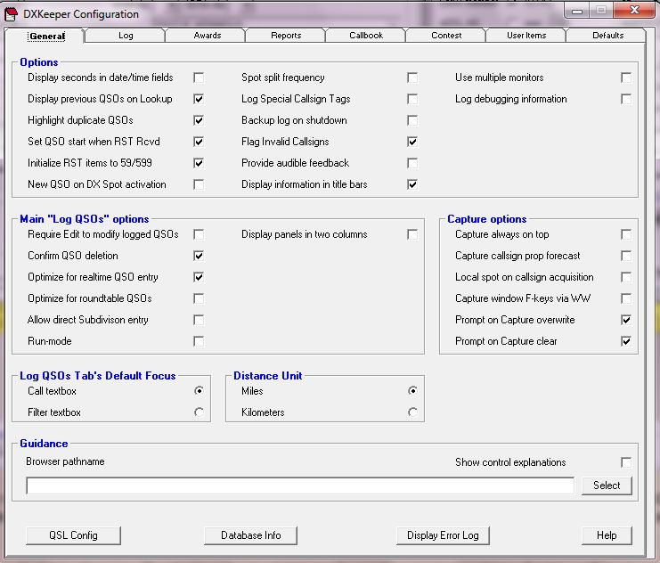Uncheck Display previous QSOs on Lookup

click(x=199, y=99)
